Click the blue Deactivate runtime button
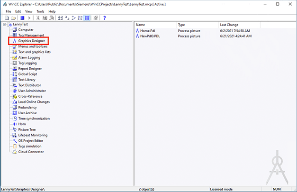The width and height of the screenshot is (297, 192). 22,18
